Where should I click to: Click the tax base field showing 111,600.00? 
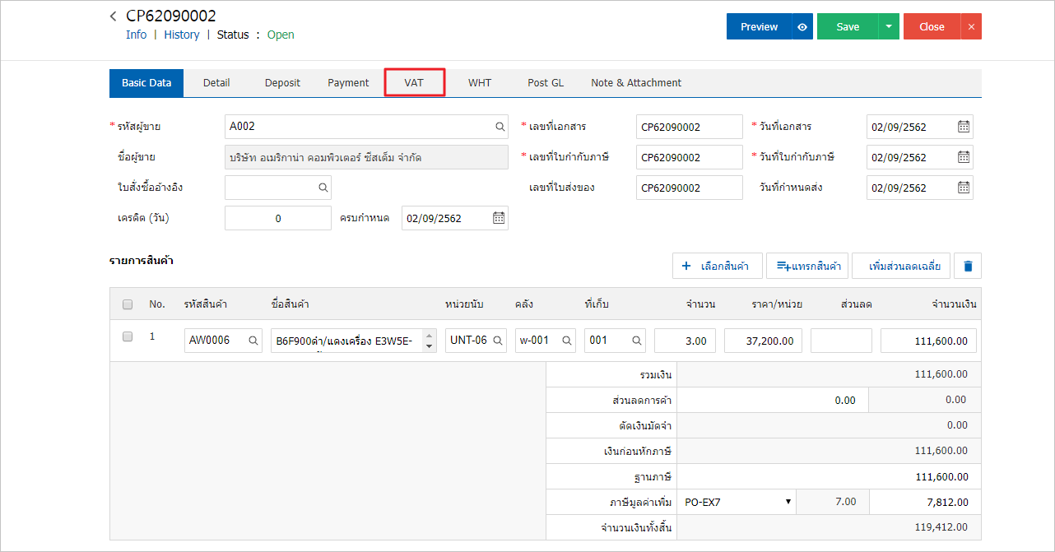click(829, 476)
